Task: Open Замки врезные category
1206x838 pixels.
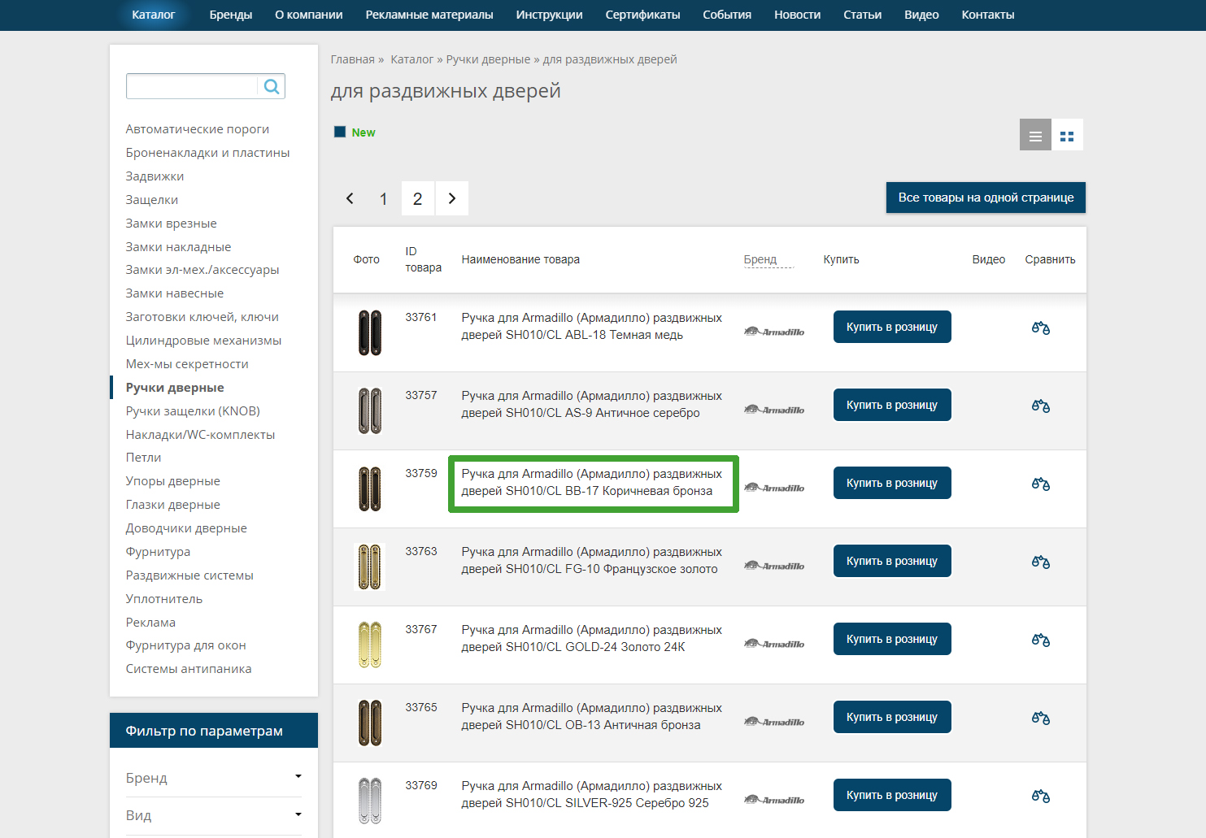Action: (171, 224)
